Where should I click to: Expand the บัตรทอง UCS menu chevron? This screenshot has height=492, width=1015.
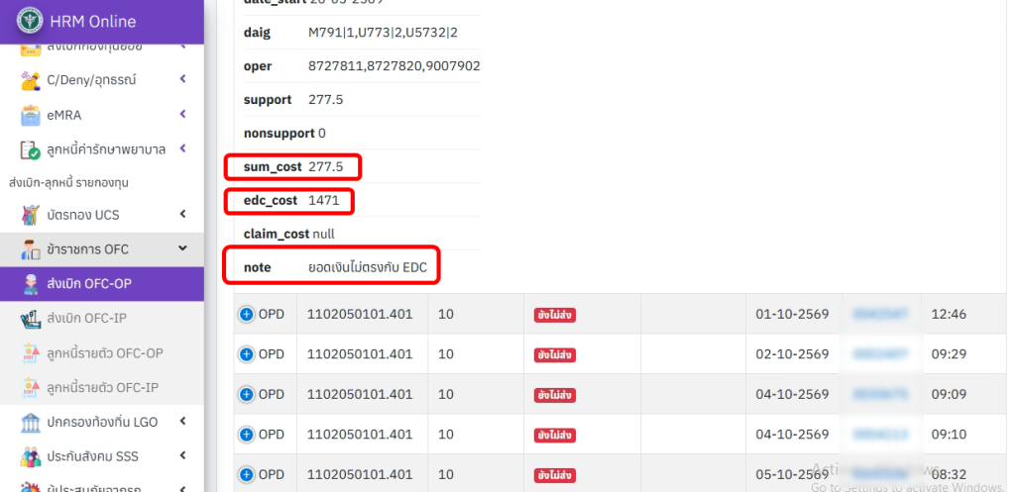182,214
